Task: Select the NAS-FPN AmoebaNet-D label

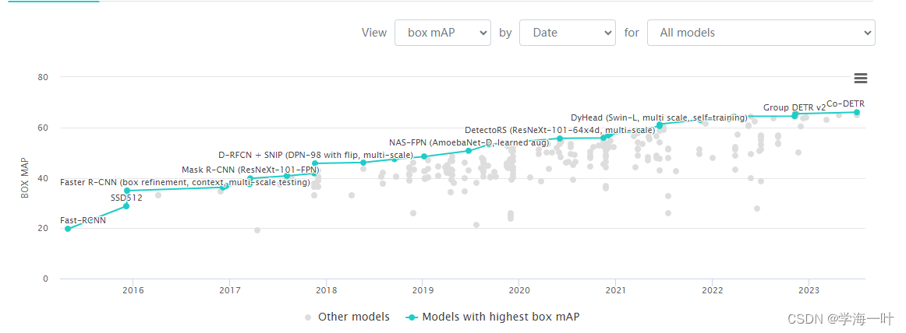Action: tap(469, 142)
